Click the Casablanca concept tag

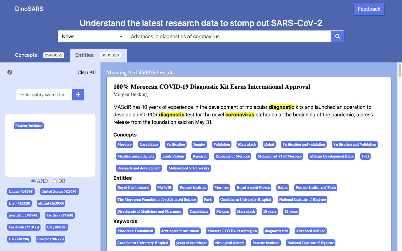coord(149,144)
